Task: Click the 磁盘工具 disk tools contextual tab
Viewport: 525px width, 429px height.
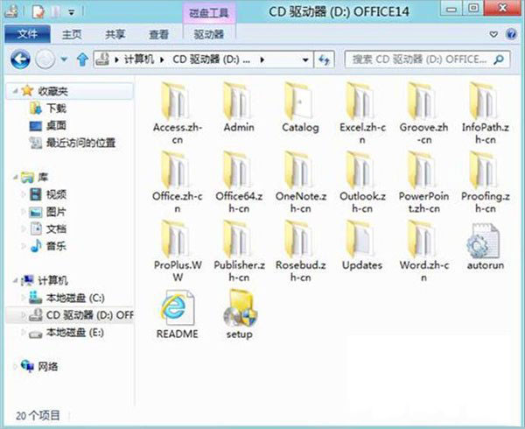Action: [209, 13]
